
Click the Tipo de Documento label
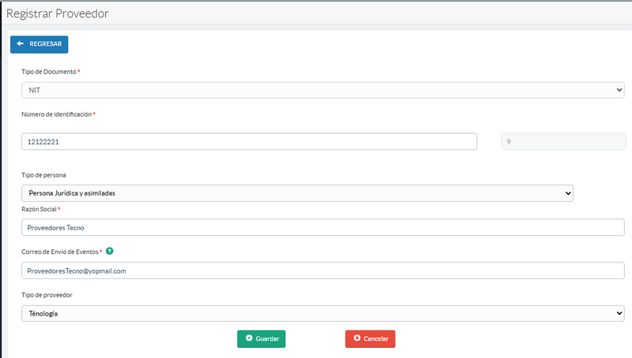tap(49, 72)
